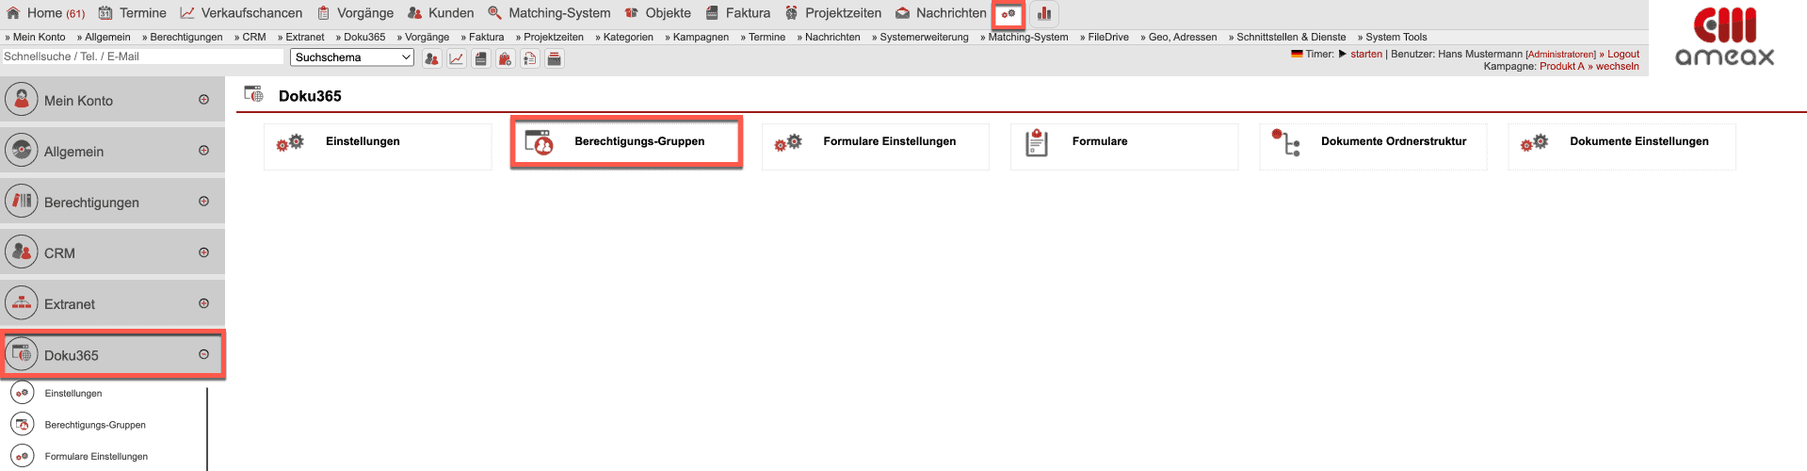Click the Schnellsuche search input field
The height and width of the screenshot is (471, 1807).
tap(142, 57)
